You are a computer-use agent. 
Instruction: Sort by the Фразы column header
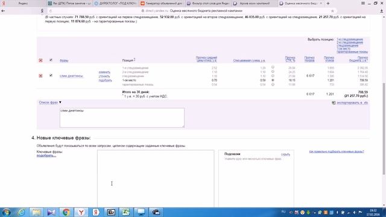point(64,60)
